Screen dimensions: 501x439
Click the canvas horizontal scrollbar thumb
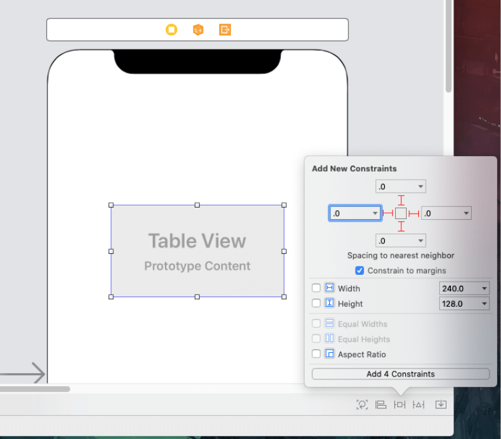point(35,389)
